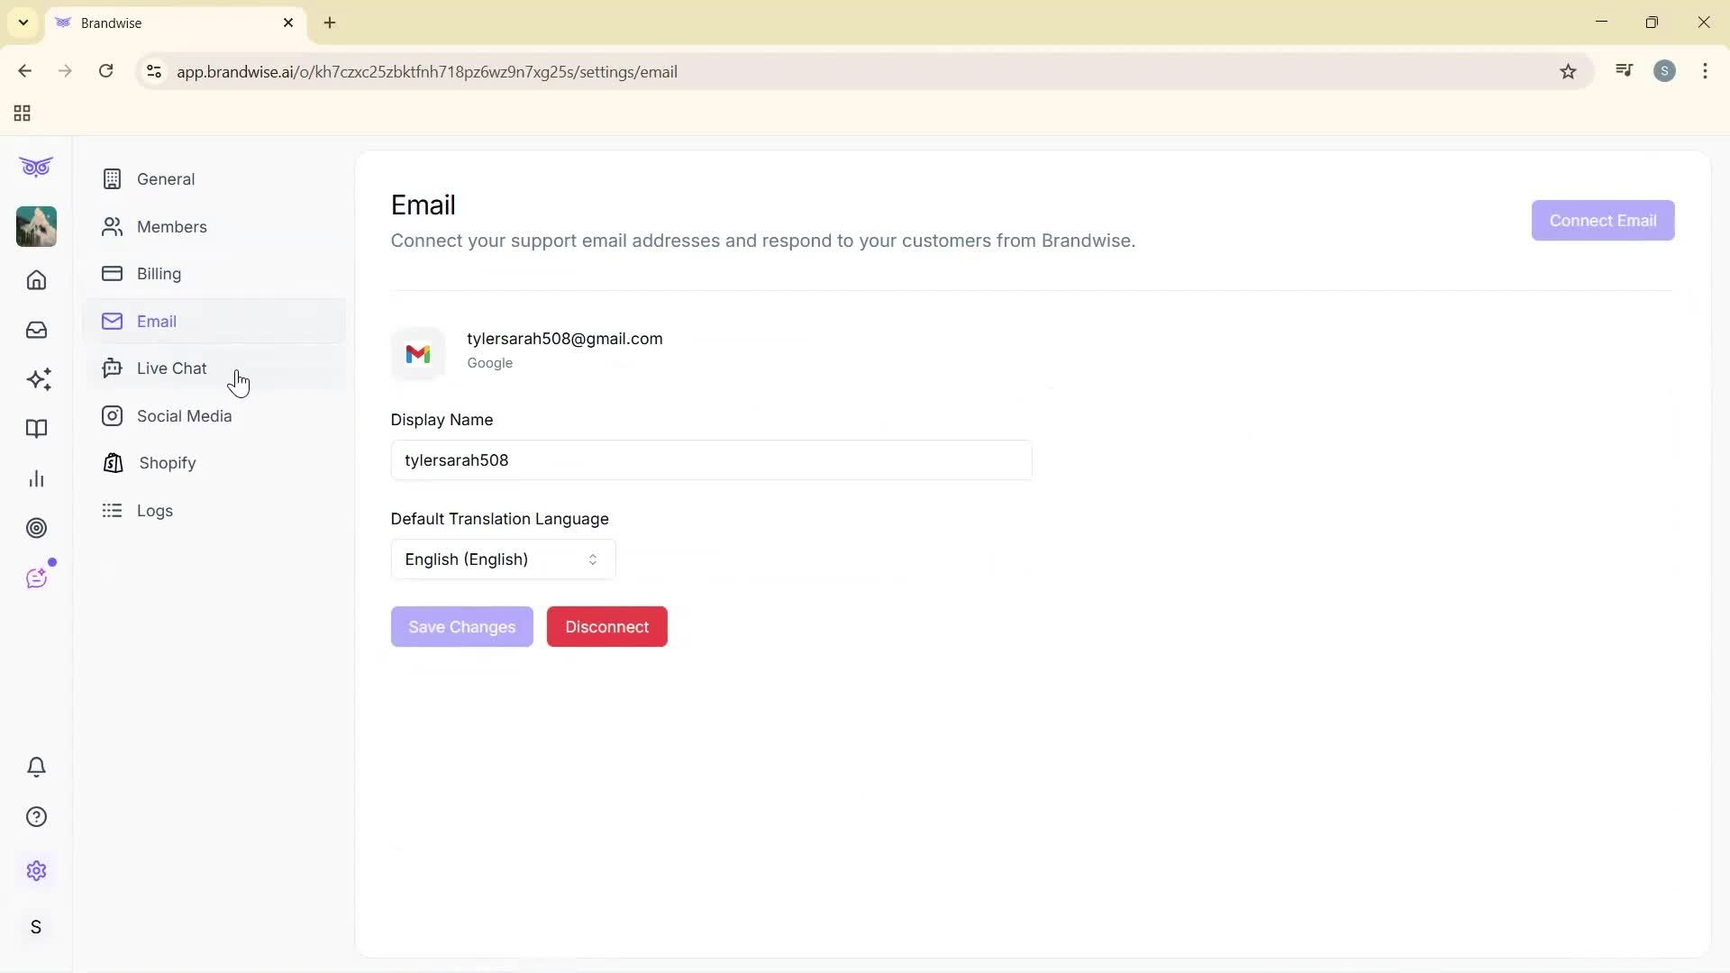Open the Brandwise home dashboard
The width and height of the screenshot is (1730, 973).
pyautogui.click(x=36, y=280)
